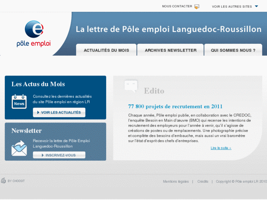Click the Copyright Pôle emploi LR 2010 text
The width and height of the screenshot is (267, 200).
(x=241, y=181)
